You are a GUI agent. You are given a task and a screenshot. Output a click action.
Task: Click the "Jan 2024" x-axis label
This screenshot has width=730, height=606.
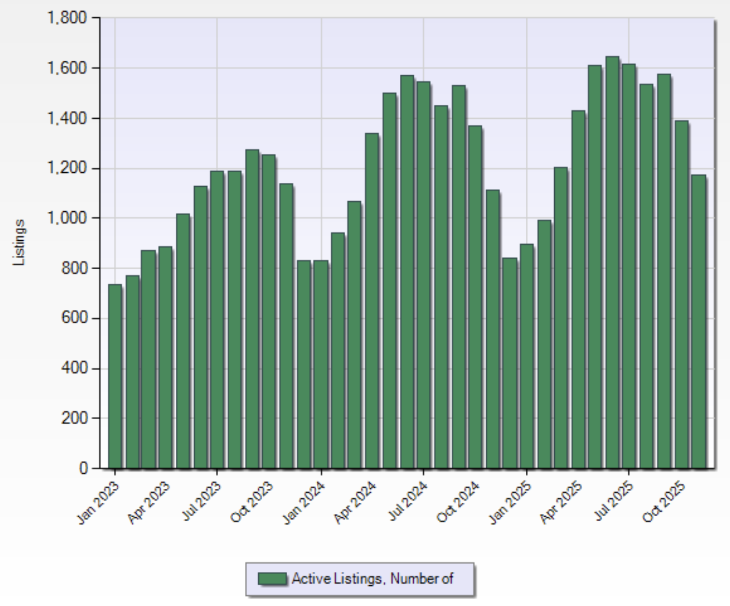pyautogui.click(x=305, y=503)
